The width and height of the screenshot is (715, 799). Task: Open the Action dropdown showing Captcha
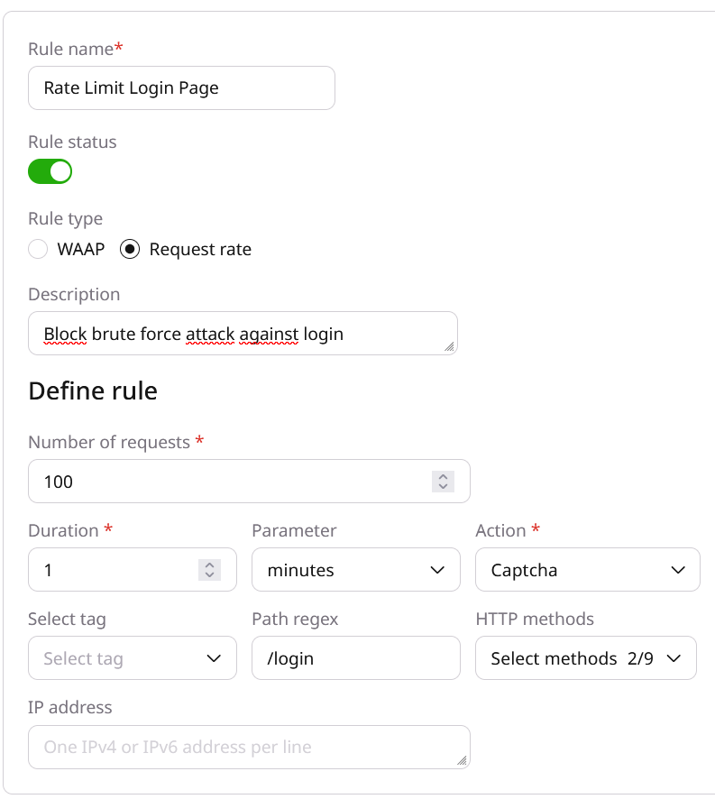point(587,570)
